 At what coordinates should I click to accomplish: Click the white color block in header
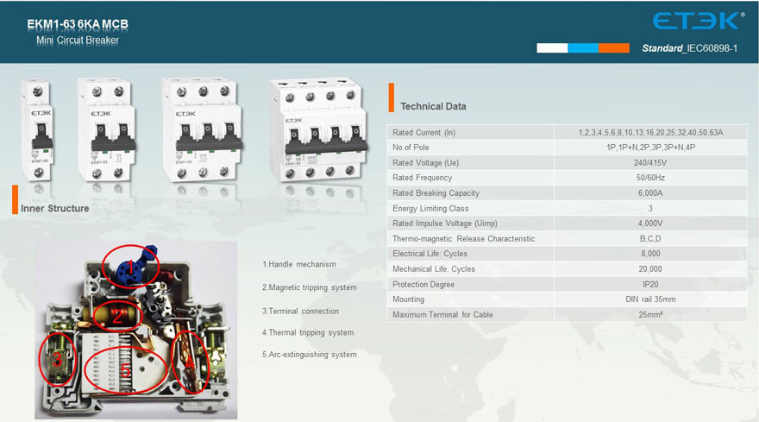click(x=552, y=48)
